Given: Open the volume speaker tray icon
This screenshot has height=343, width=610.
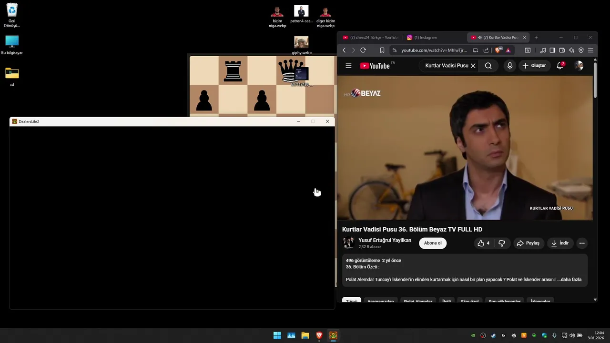Looking at the screenshot, I should [572, 335].
